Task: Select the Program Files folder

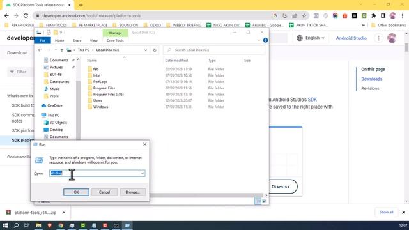Action: click(x=104, y=88)
